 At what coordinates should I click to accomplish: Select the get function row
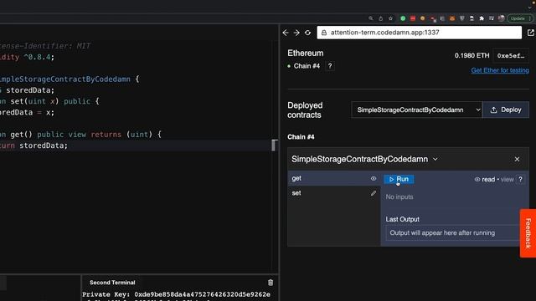pyautogui.click(x=334, y=178)
